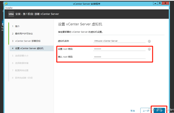Select step 4 设置 vCenter Server 虚拟机
The width and height of the screenshot is (174, 113).
(x=32, y=48)
